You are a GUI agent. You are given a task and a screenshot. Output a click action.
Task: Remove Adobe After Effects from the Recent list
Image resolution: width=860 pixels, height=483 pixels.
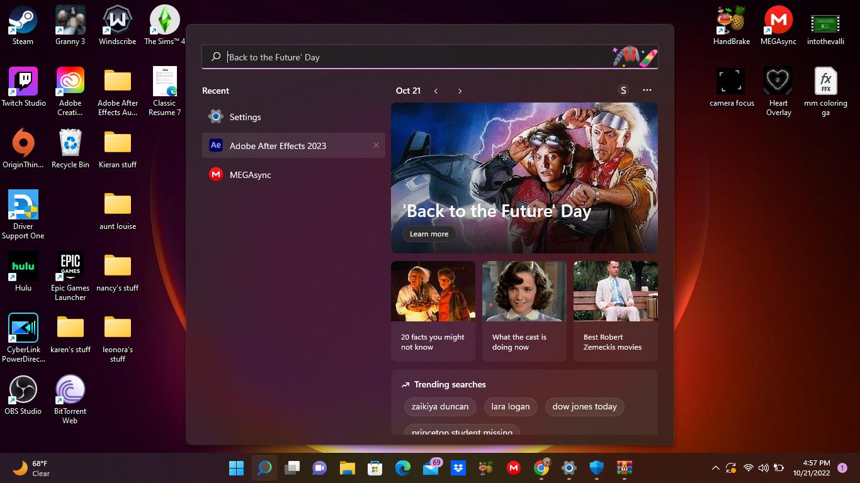pyautogui.click(x=376, y=145)
